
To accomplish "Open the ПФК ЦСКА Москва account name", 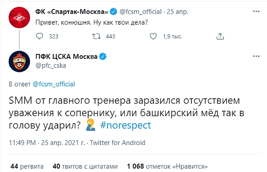I will (x=67, y=56).
